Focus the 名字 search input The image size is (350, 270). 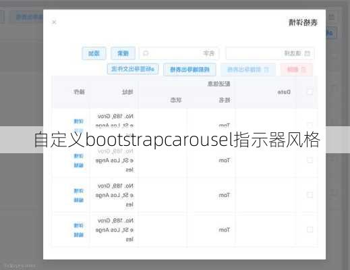(179, 53)
